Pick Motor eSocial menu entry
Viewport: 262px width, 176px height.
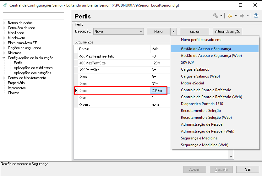(192, 83)
